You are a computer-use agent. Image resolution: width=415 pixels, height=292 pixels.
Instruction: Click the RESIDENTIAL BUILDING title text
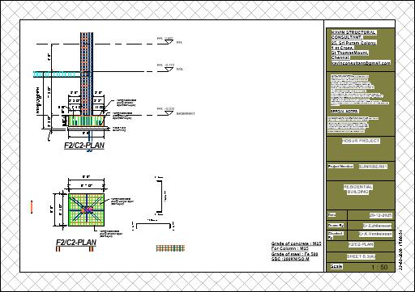tap(358, 189)
